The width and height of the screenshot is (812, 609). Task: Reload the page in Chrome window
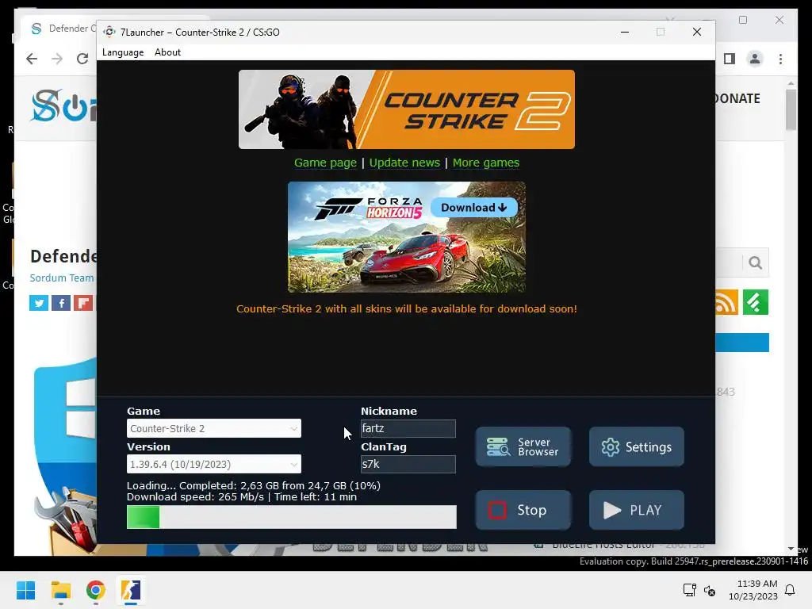[82, 59]
